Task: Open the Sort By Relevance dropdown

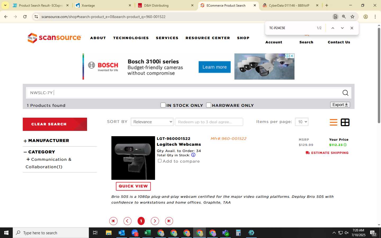Action: tap(152, 122)
